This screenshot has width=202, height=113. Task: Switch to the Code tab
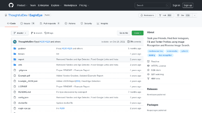(x=11, y=23)
